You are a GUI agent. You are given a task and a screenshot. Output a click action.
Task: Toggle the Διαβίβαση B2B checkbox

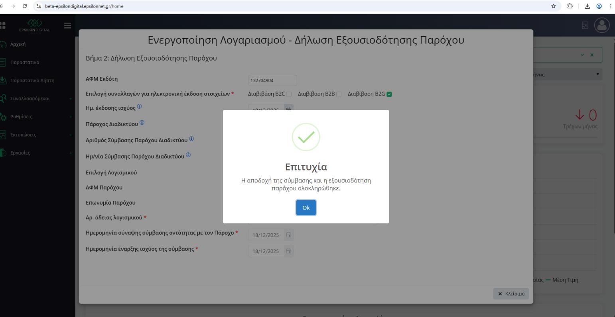tap(339, 94)
